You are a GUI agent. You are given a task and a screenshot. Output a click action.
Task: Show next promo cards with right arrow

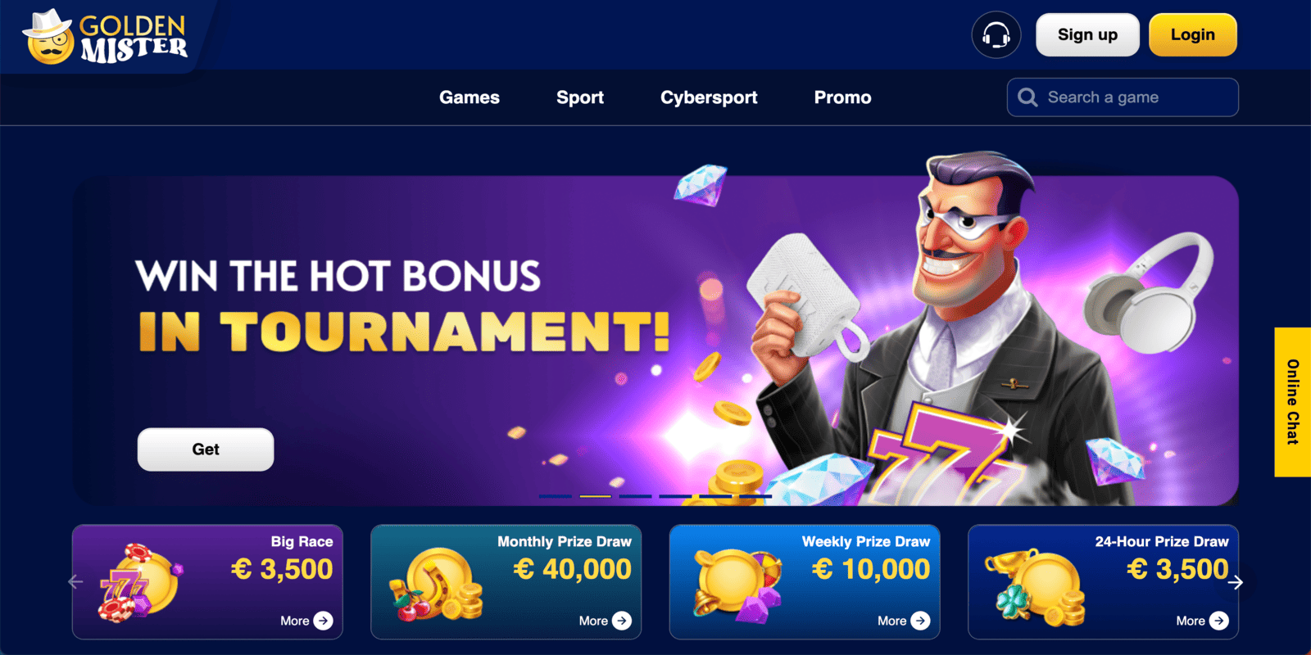(1236, 582)
